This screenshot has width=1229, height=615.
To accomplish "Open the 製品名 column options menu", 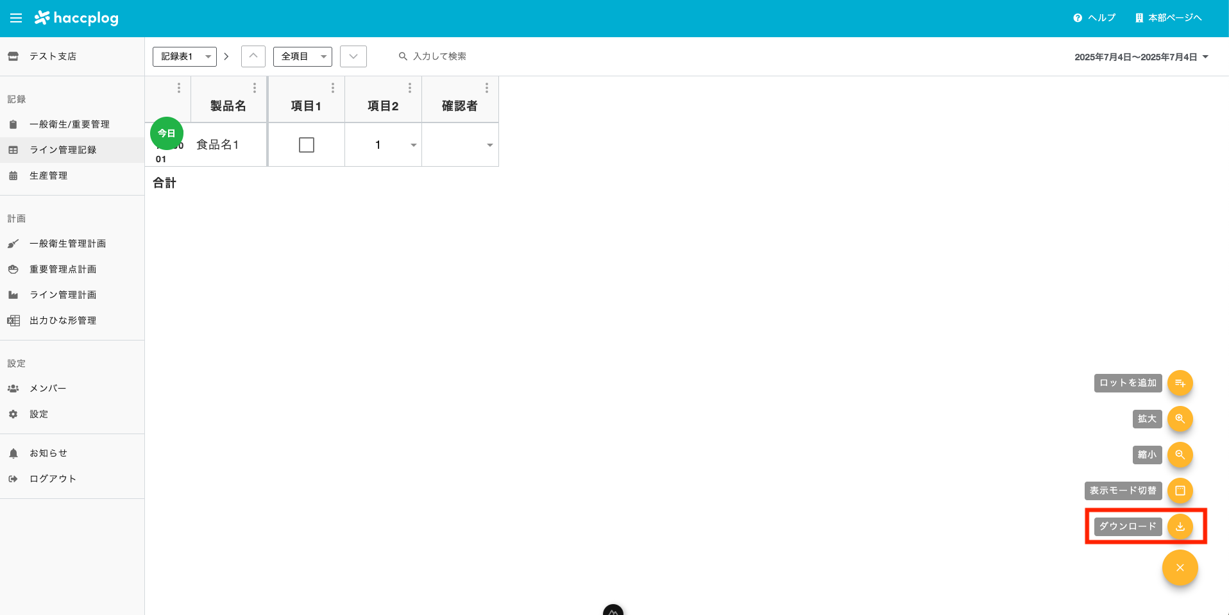I will tap(255, 87).
